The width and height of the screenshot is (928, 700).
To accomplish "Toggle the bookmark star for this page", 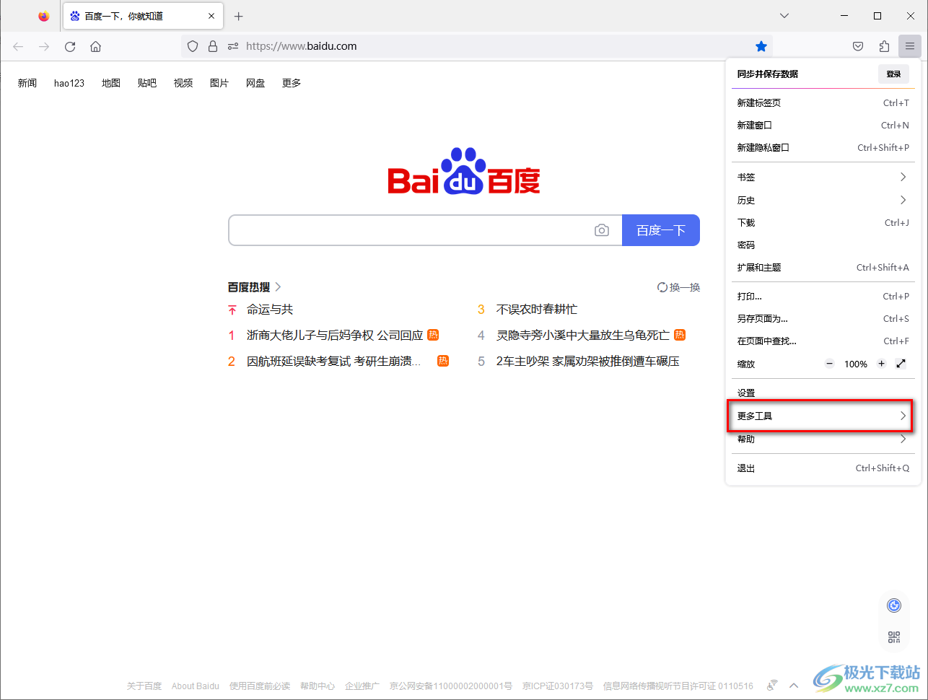I will coord(761,46).
